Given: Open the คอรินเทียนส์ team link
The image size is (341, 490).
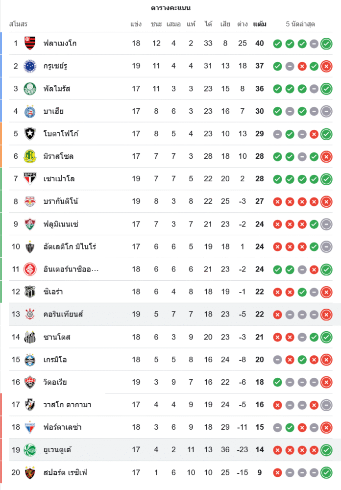Looking at the screenshot, I should pos(63,314).
